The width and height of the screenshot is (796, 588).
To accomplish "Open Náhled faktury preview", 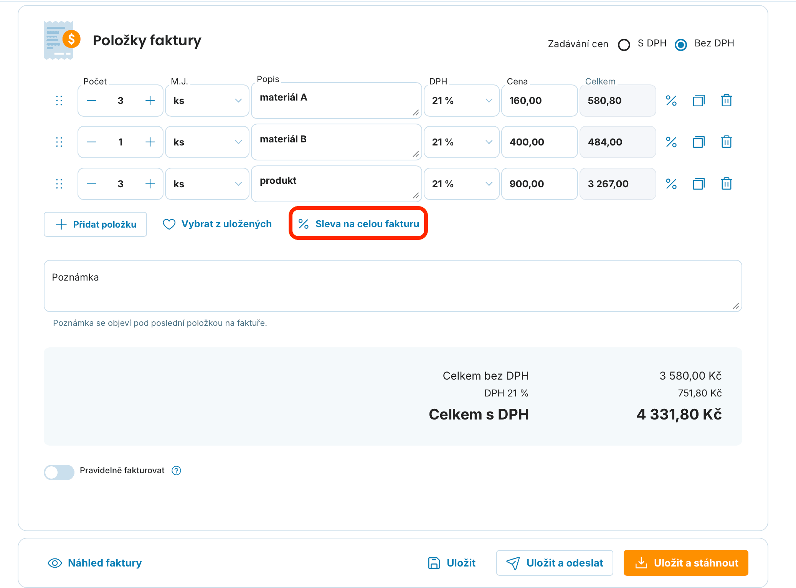I will tap(95, 563).
